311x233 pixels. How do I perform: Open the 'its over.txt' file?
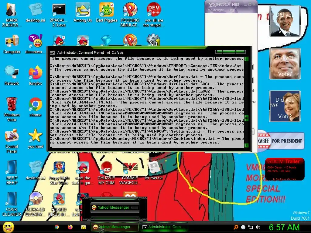[x=154, y=170]
